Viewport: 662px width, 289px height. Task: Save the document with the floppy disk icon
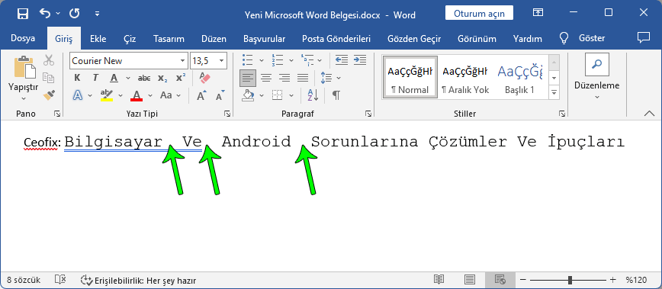coord(23,14)
